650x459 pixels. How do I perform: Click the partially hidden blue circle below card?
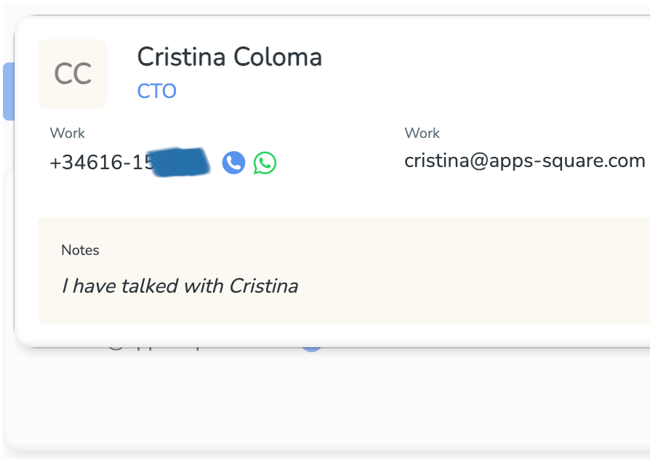point(311,350)
